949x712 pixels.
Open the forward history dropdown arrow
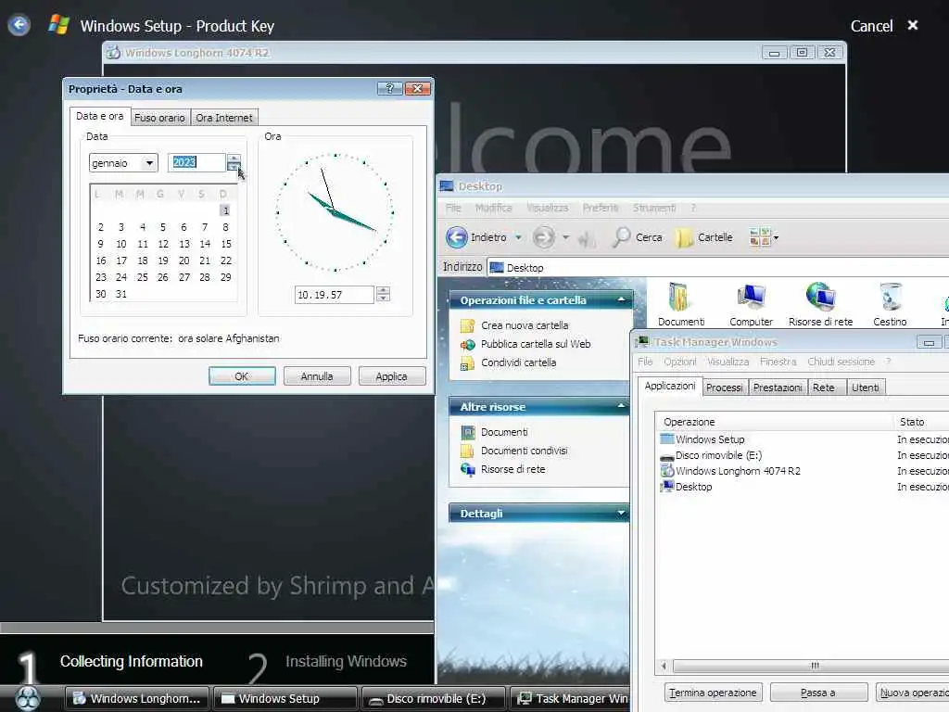point(565,237)
